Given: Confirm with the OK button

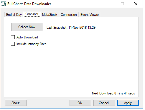Looking at the screenshot, I should [x=80, y=103].
